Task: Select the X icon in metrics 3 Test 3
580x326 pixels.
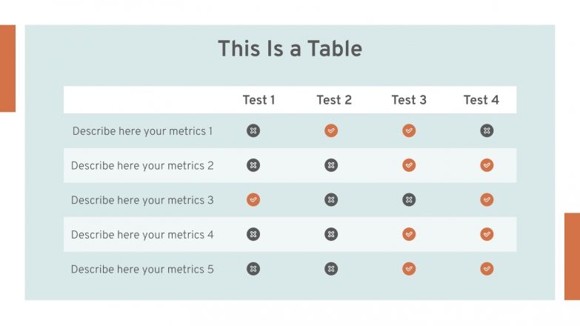Action: [x=409, y=200]
